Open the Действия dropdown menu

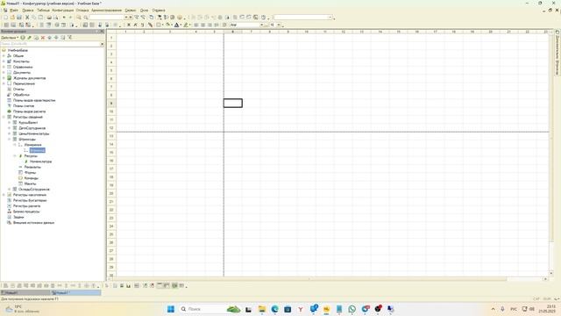(x=10, y=38)
